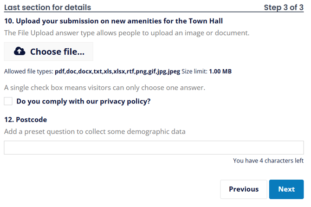The height and width of the screenshot is (207, 311).
Task: Click the File Upload answer type description
Action: tap(127, 33)
